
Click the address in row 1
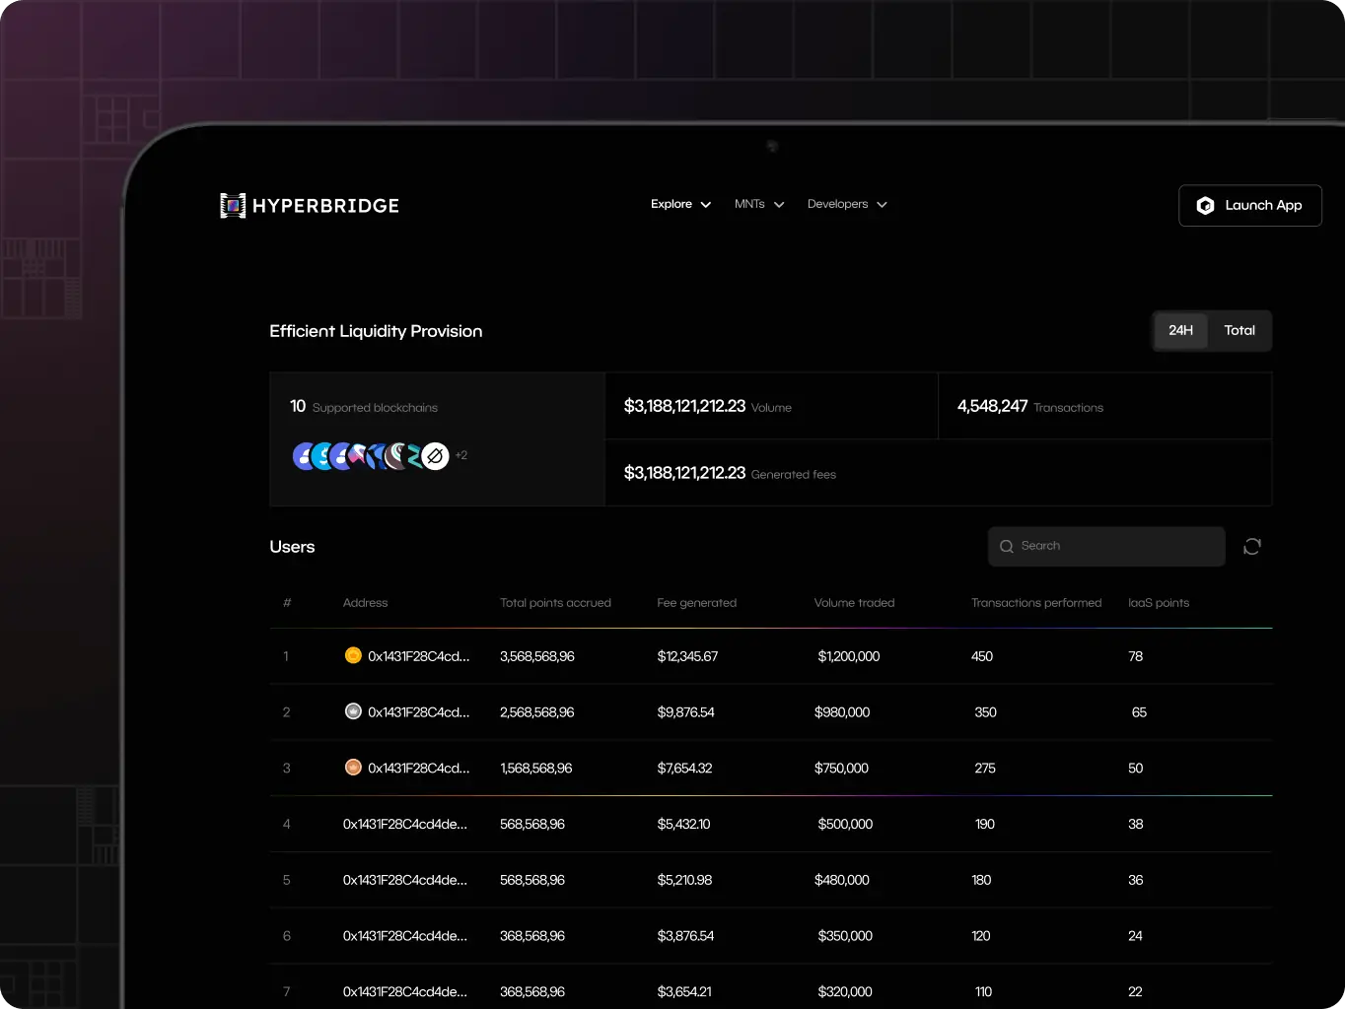(419, 655)
